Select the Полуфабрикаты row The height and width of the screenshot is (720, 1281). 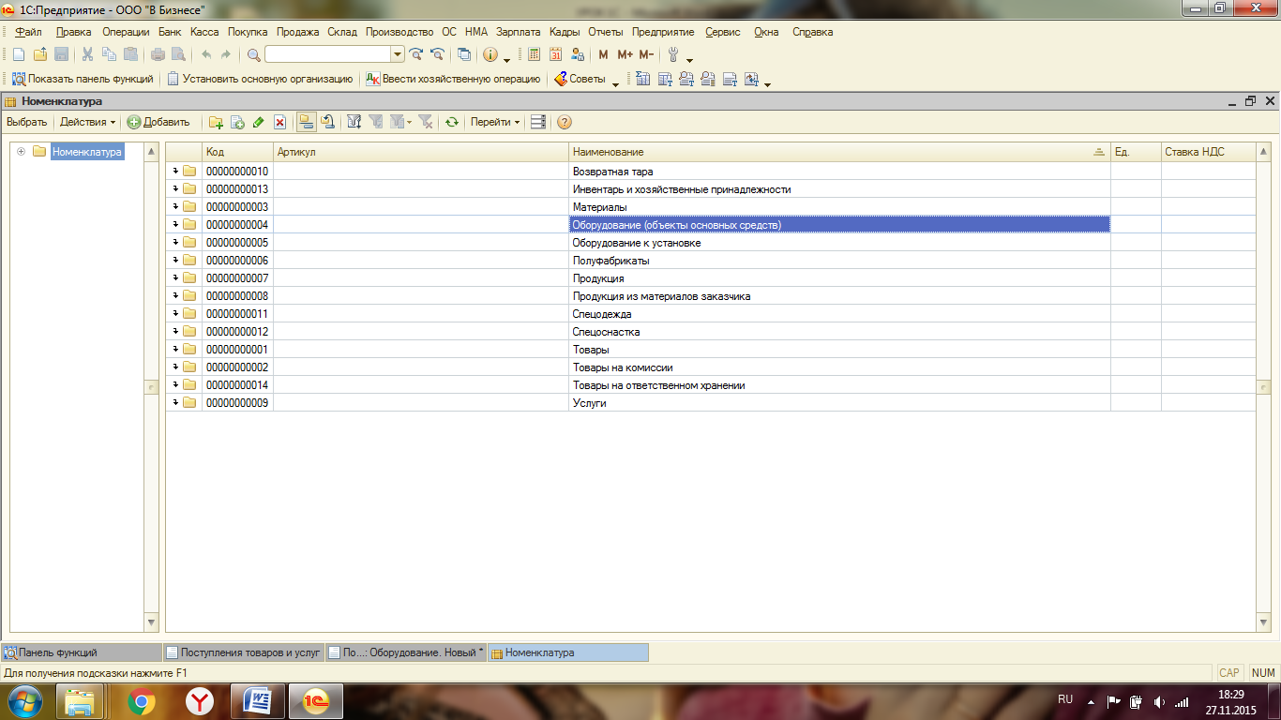click(711, 261)
